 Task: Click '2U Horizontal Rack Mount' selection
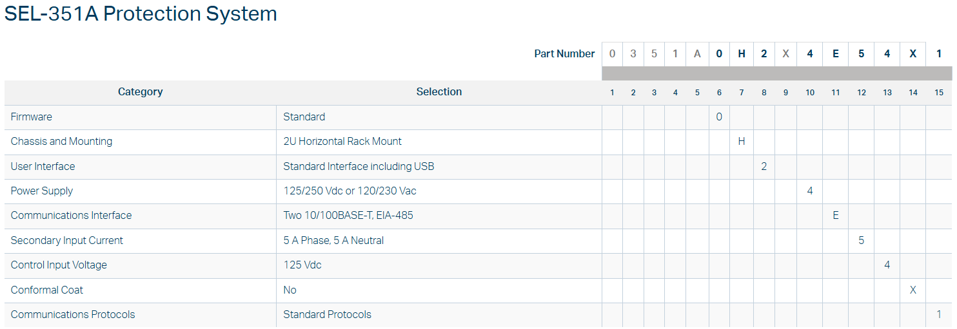coord(342,142)
